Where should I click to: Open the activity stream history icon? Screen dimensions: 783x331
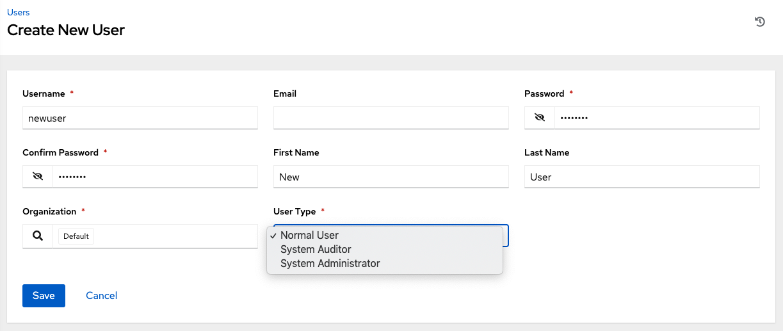[759, 22]
